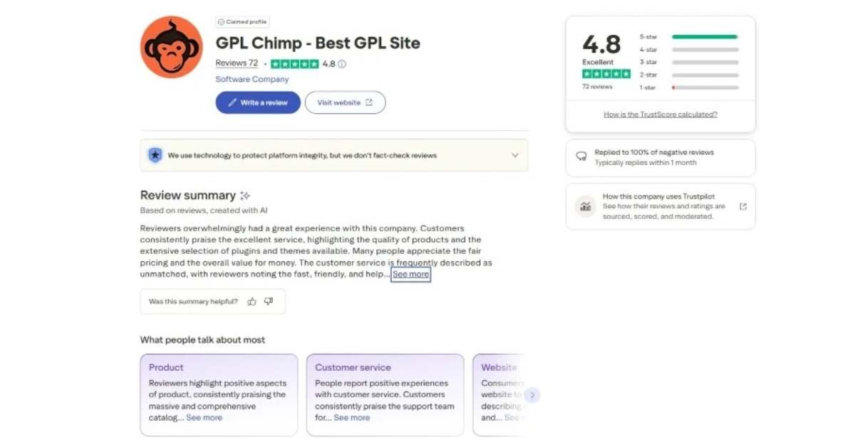Click See more in Customer service card
The width and height of the screenshot is (855, 447).
click(352, 418)
